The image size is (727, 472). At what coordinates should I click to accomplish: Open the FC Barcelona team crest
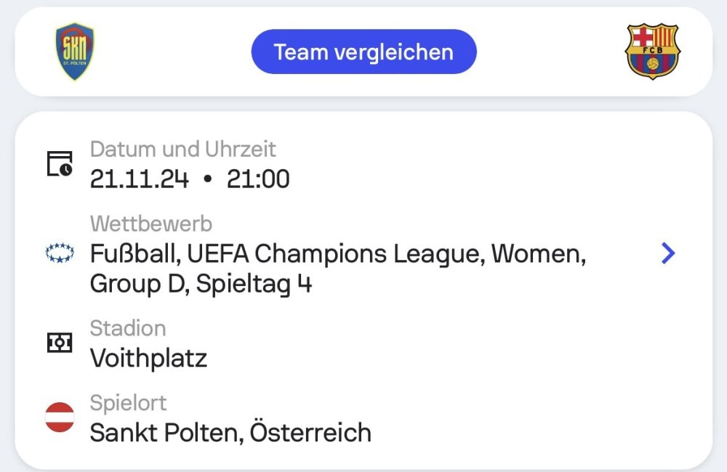[x=652, y=52]
